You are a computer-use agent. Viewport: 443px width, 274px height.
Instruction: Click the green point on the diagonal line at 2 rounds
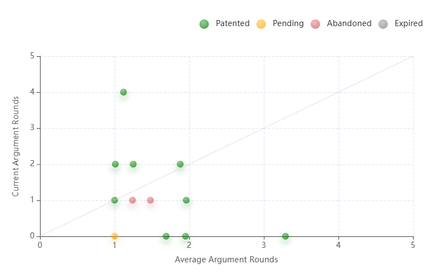(180, 164)
